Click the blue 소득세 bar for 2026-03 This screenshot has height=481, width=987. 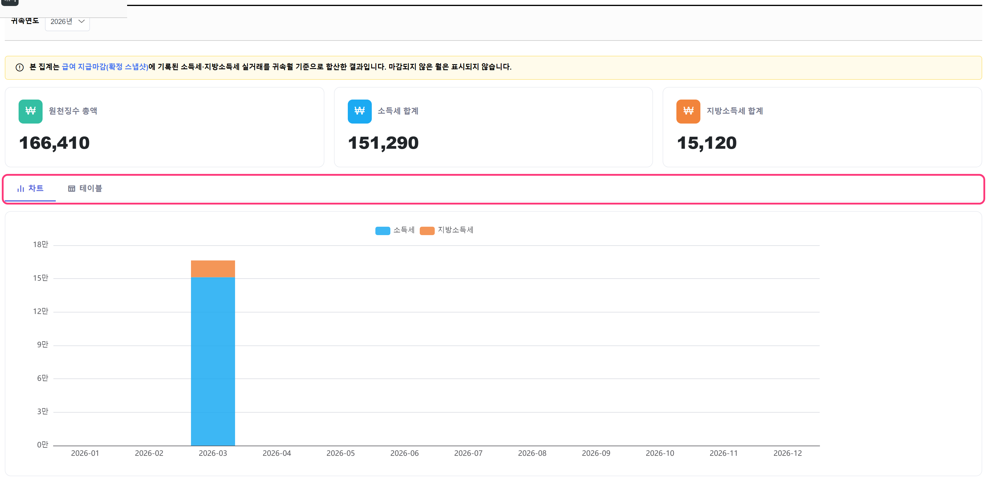[213, 361]
